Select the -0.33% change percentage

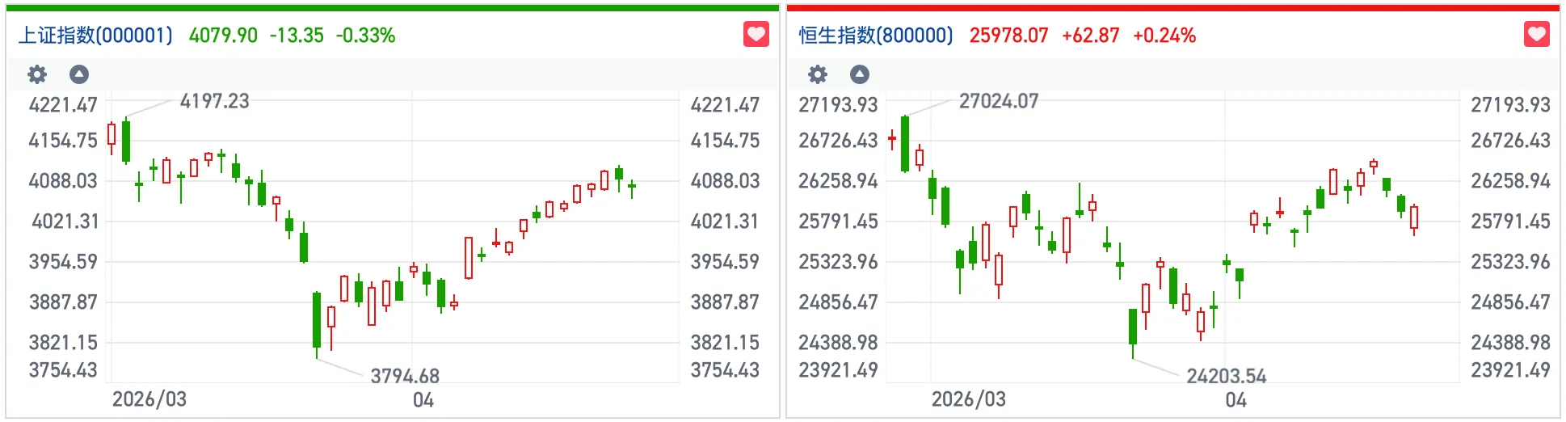pos(365,36)
